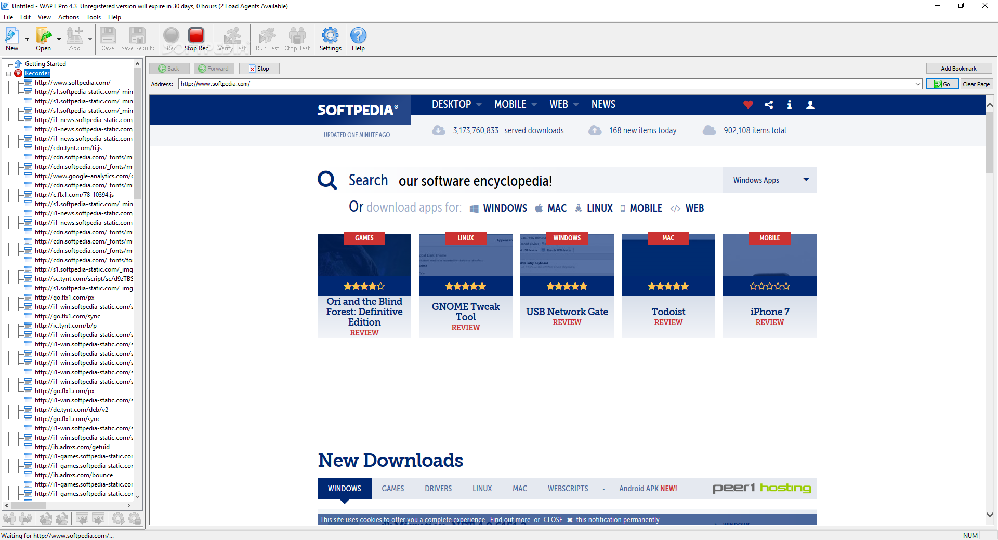Click the next 404 error page icon
The height and width of the screenshot is (540, 998).
(x=98, y=518)
